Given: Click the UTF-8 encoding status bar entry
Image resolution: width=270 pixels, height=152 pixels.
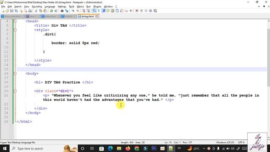Looking at the screenshot, I should [241, 143].
